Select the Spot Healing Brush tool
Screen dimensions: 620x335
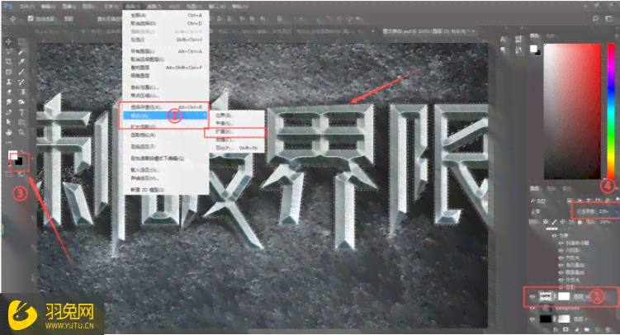coord(9,72)
